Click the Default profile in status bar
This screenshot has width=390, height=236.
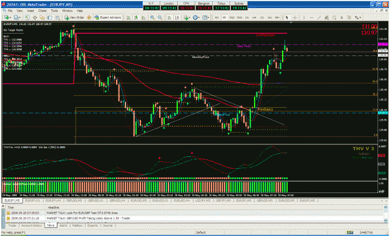point(200,232)
